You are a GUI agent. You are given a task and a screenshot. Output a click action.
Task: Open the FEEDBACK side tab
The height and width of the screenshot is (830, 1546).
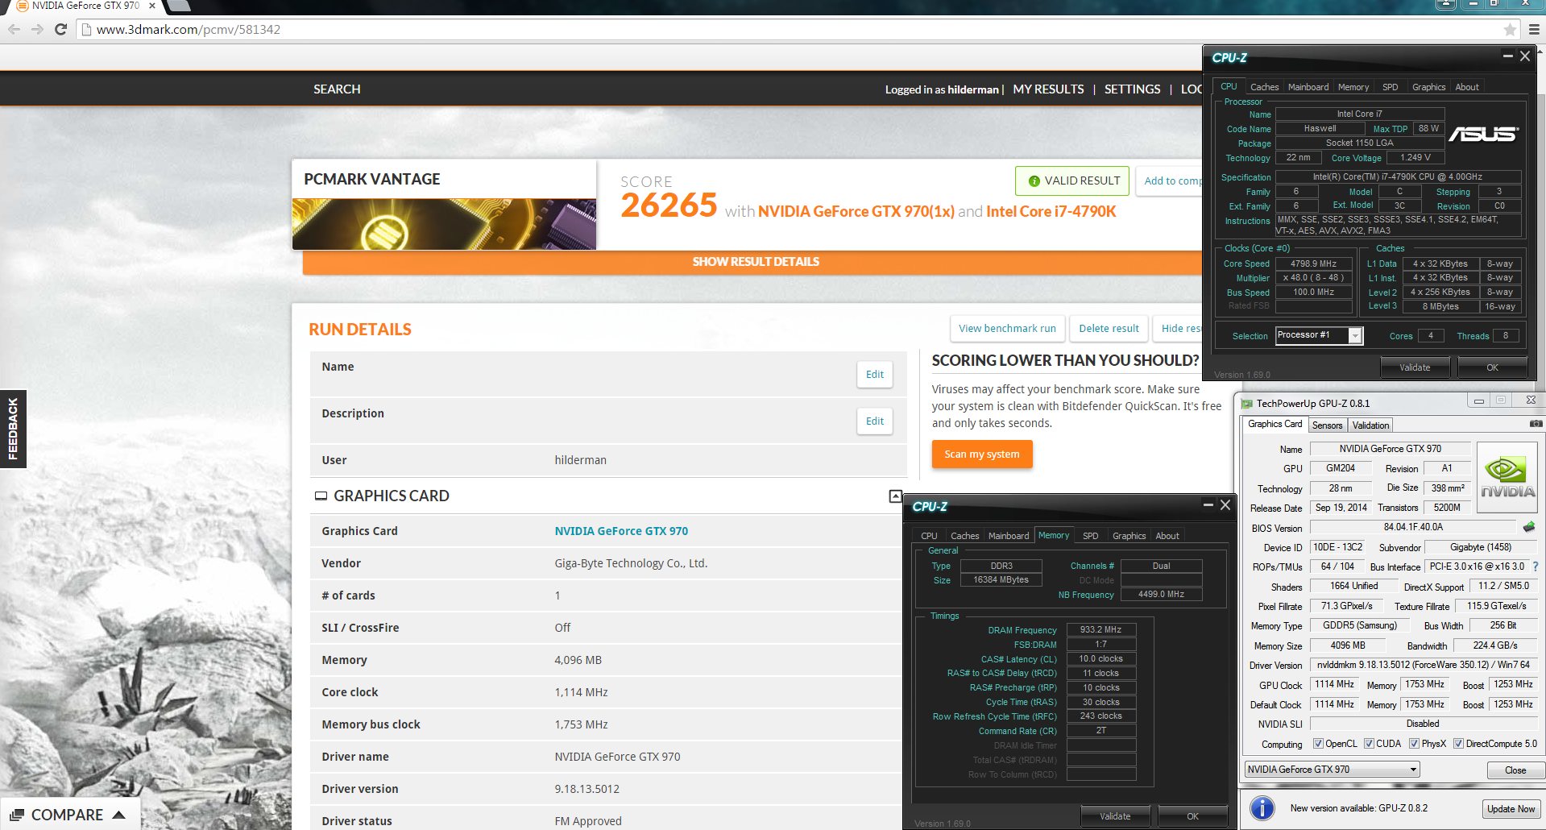[x=13, y=429]
